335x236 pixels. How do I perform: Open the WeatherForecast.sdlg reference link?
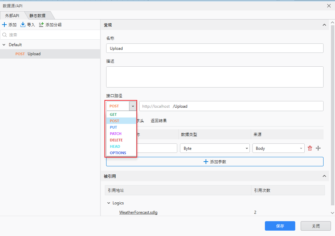coord(138,212)
